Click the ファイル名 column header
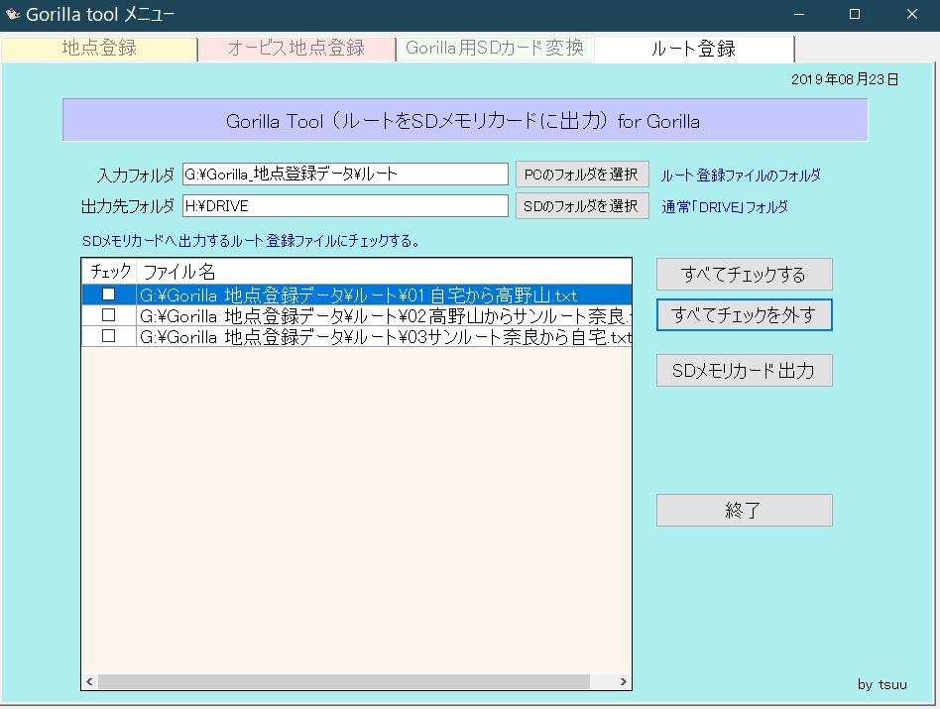The image size is (940, 709). pos(383,271)
